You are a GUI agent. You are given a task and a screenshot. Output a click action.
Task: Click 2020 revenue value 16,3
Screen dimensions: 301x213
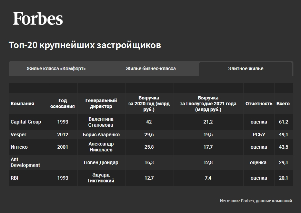coord(149,163)
